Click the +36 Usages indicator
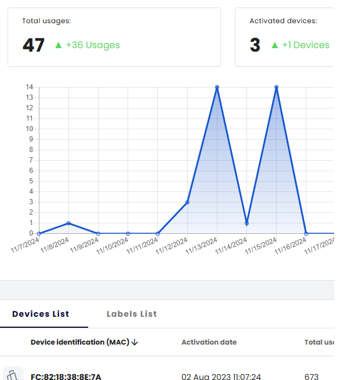341x380 pixels. 93,45
